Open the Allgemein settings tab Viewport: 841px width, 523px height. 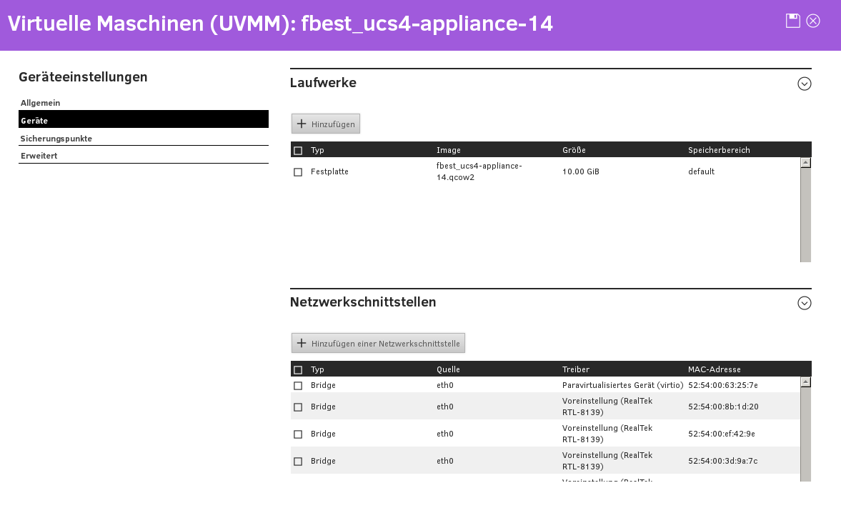pos(41,103)
